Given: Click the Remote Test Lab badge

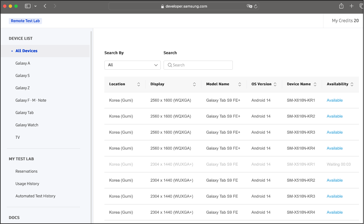Looking at the screenshot, I should (25, 21).
